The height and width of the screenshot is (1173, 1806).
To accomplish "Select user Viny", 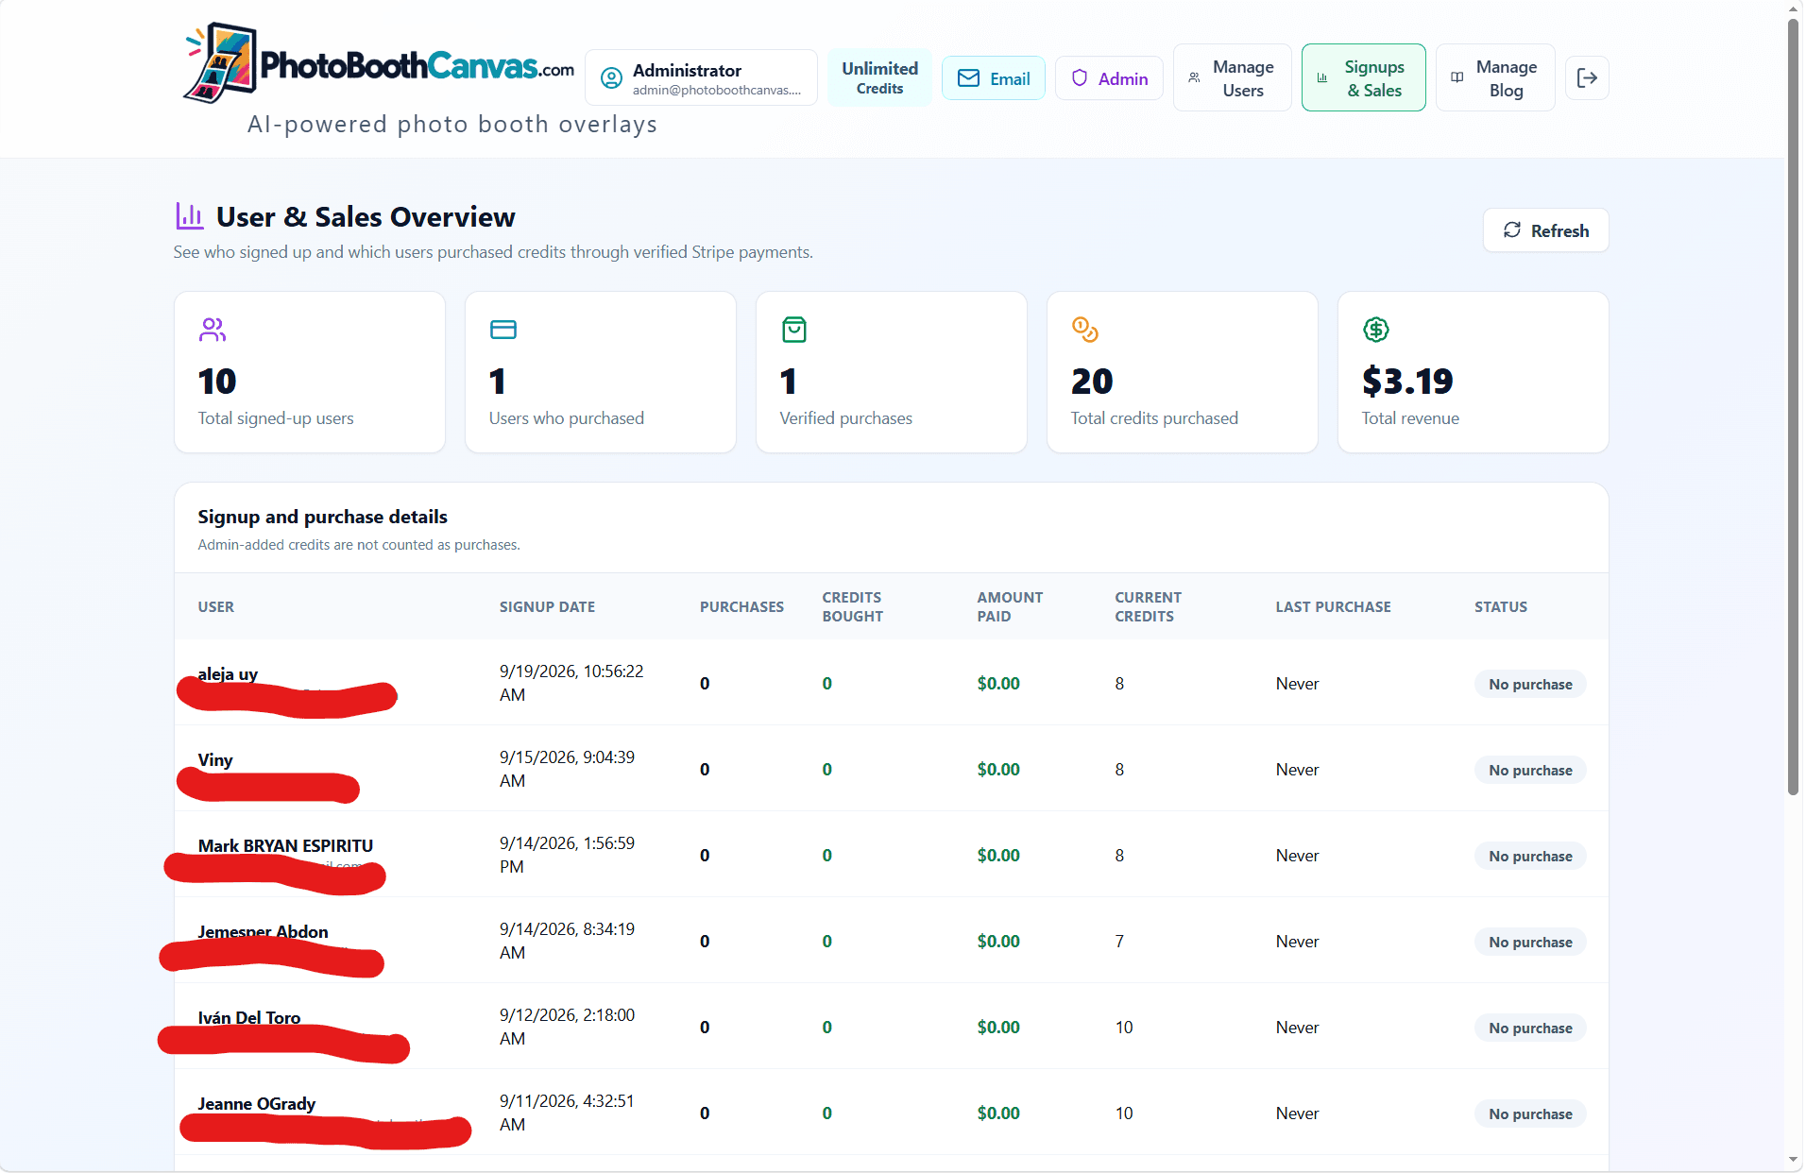I will point(215,760).
